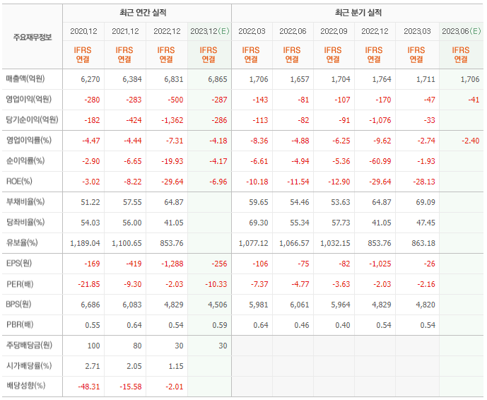Select the 부채비율(%) row label

pos(25,202)
